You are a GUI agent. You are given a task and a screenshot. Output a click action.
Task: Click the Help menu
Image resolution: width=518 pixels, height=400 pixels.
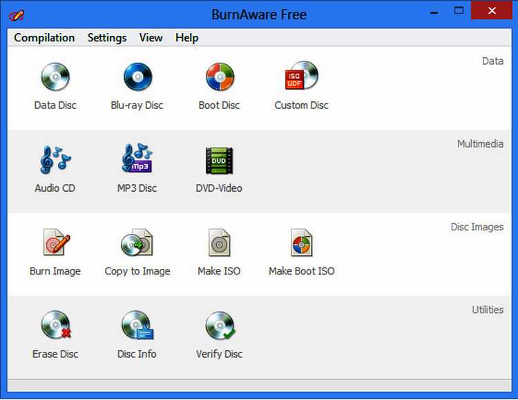186,38
